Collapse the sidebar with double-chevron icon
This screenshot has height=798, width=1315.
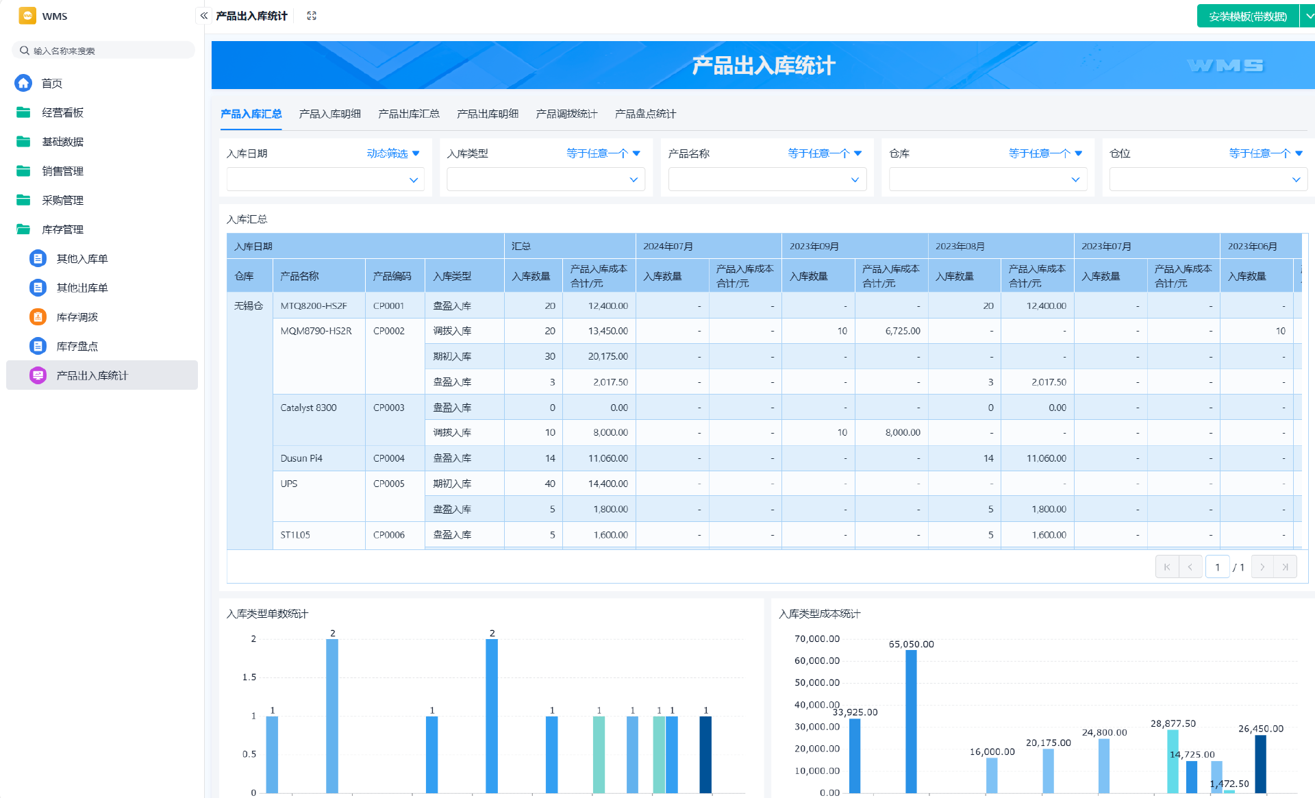pos(203,15)
